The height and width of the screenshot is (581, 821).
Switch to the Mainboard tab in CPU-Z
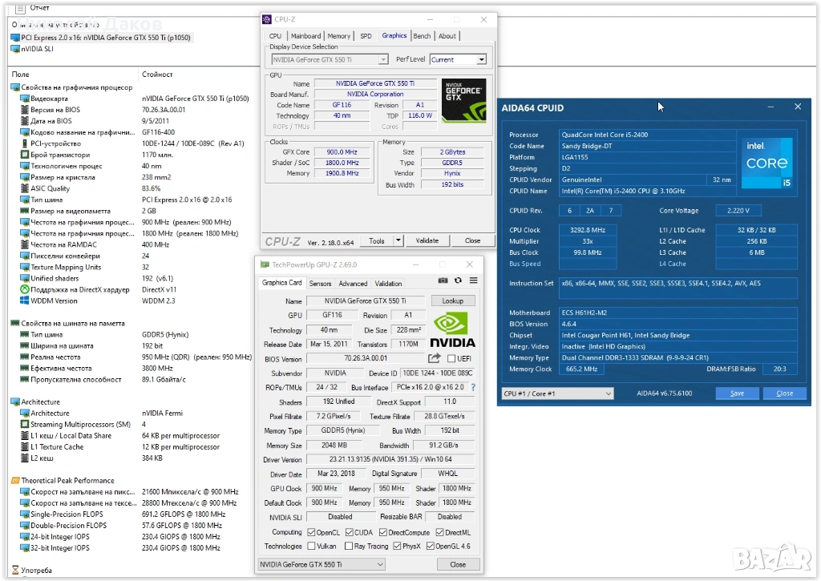[x=305, y=36]
